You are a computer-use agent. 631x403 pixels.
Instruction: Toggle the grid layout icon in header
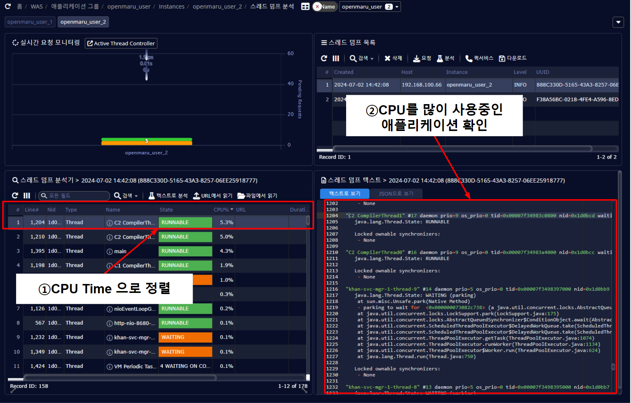tap(305, 7)
